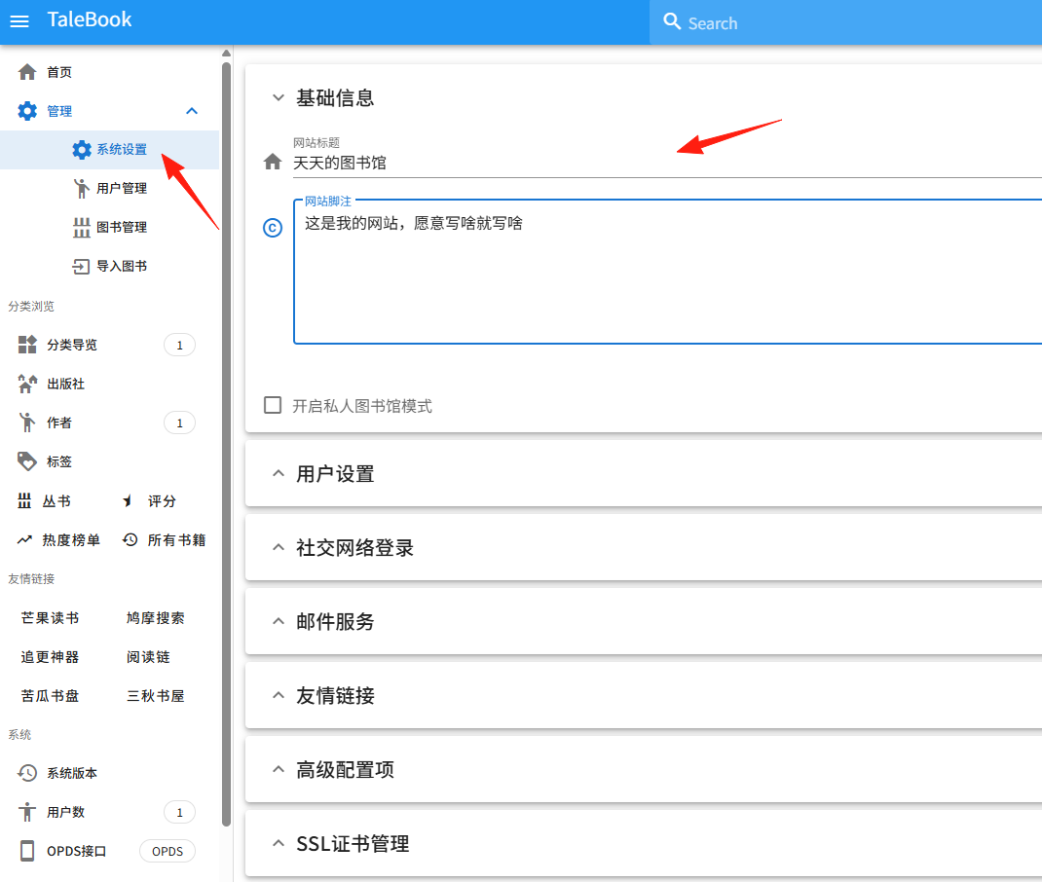Click the category icon beside 分类导览
The height and width of the screenshot is (882, 1042).
tap(27, 345)
